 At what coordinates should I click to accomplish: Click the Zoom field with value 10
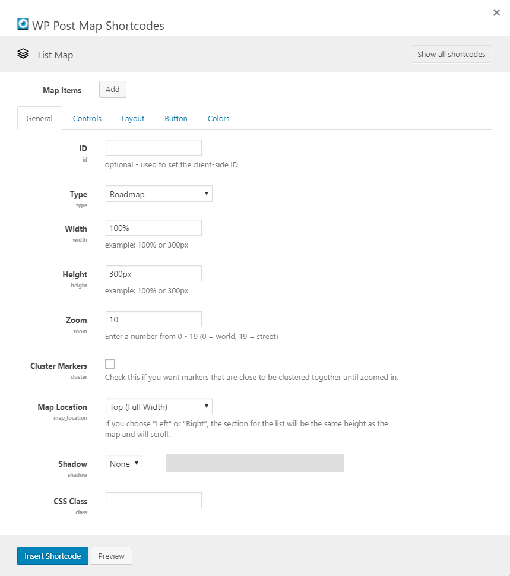pos(154,319)
